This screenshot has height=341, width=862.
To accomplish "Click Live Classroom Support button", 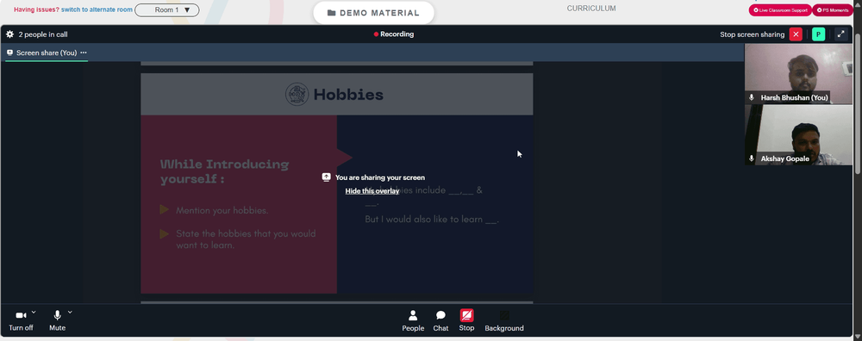I will click(780, 9).
